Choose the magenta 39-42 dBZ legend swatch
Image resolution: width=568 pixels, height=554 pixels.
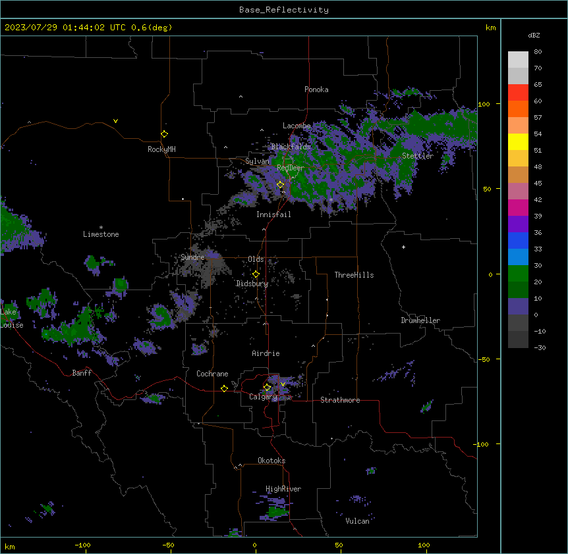[x=518, y=207]
